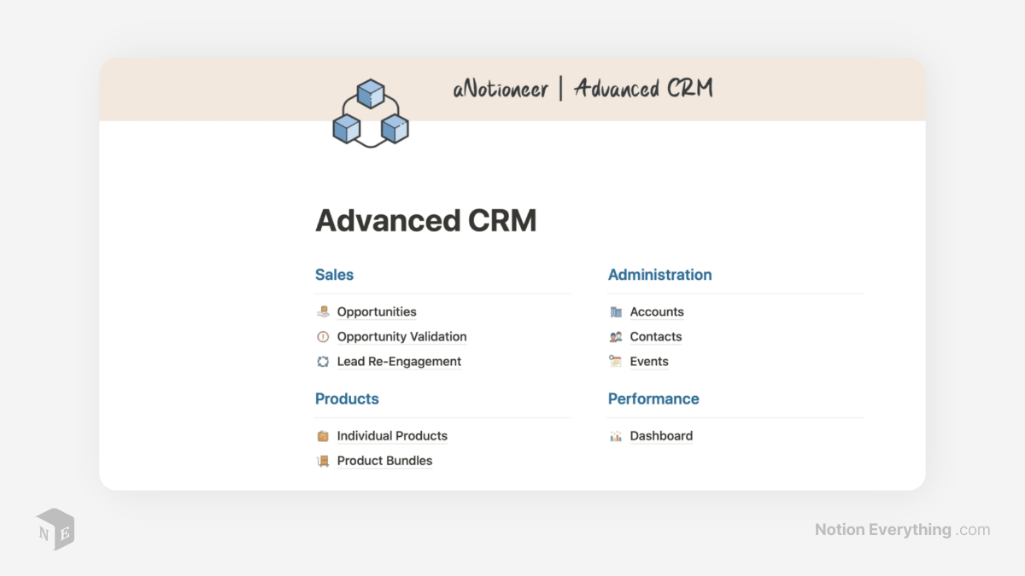
Task: Open the Opportunities page
Action: tap(376, 311)
